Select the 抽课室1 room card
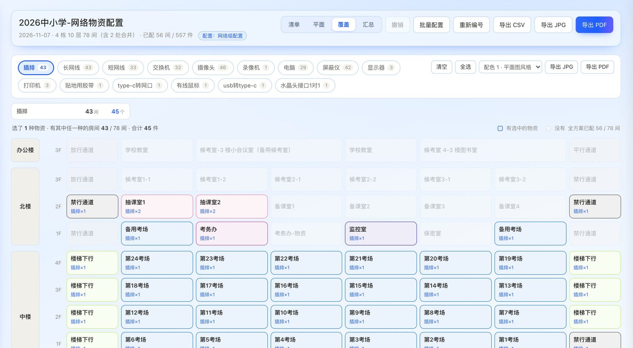Viewport: 633px width, 348px height. click(x=157, y=206)
